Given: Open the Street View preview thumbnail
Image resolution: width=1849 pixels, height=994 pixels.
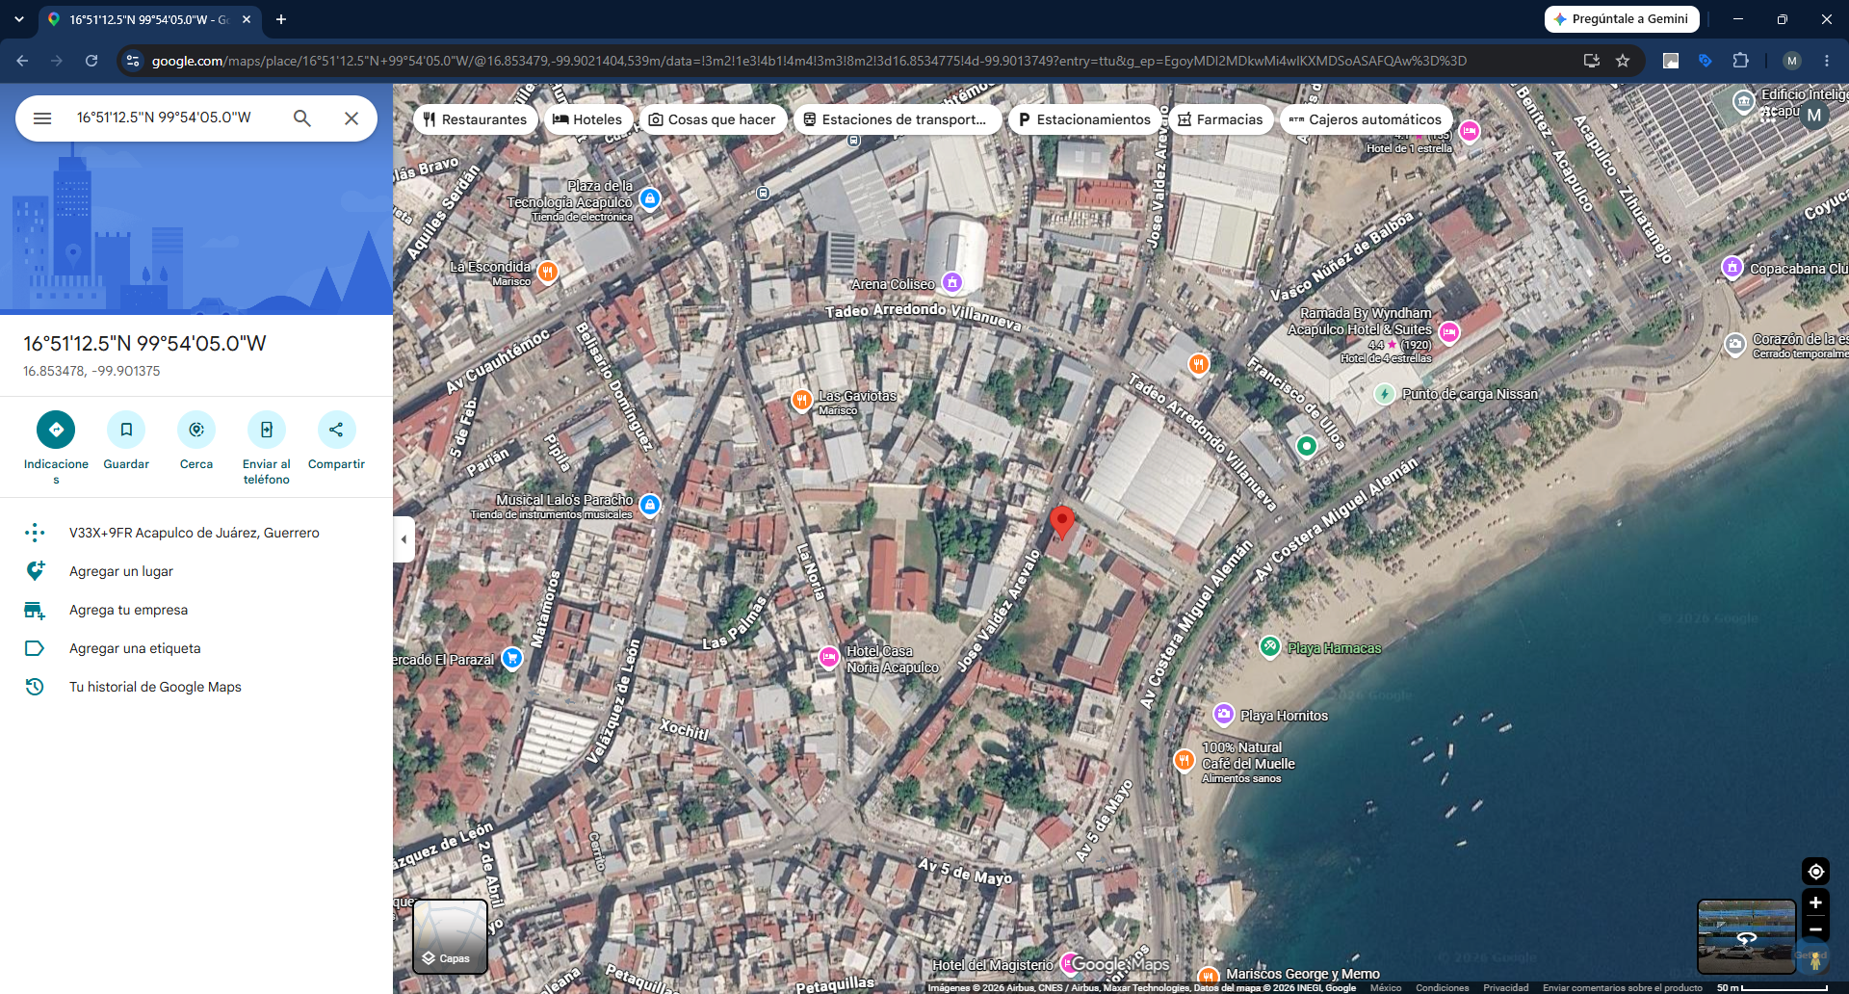Looking at the screenshot, I should click(1746, 936).
